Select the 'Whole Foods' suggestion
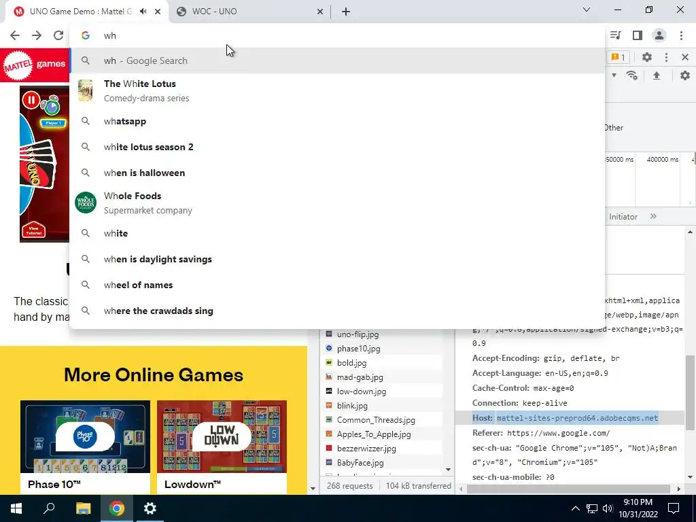This screenshot has width=696, height=522. click(x=337, y=203)
